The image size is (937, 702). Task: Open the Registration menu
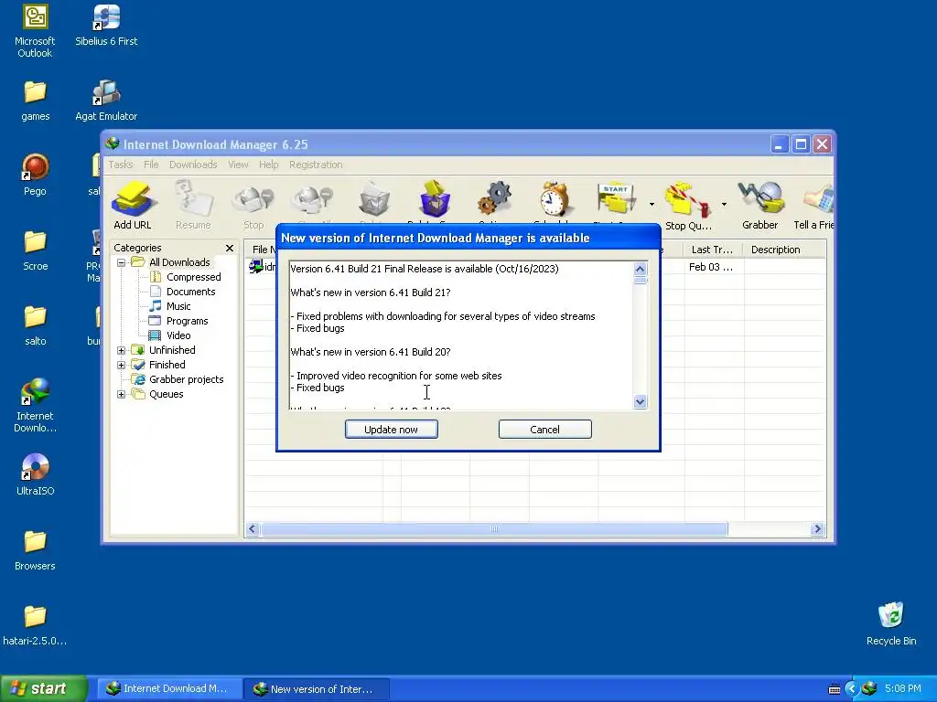pos(316,165)
